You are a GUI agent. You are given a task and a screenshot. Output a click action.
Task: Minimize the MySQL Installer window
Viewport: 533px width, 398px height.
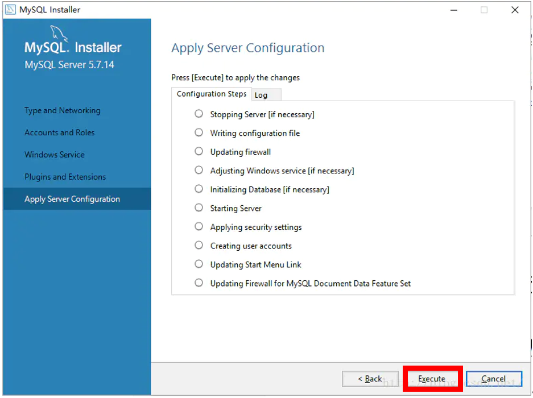tap(453, 10)
